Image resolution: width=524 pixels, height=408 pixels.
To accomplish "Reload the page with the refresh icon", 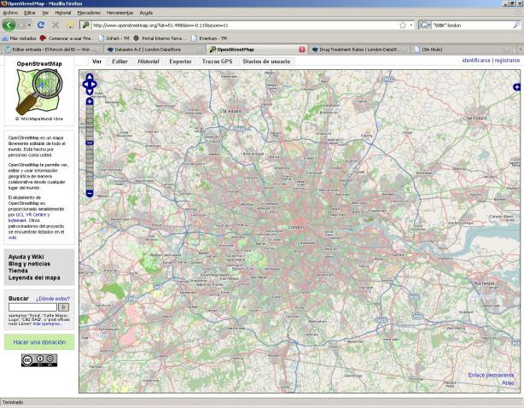I will click(x=40, y=25).
